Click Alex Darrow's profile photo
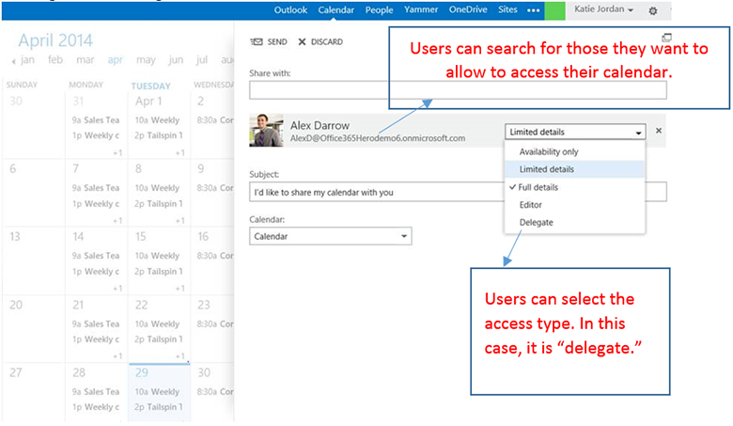The image size is (733, 426). pyautogui.click(x=266, y=131)
